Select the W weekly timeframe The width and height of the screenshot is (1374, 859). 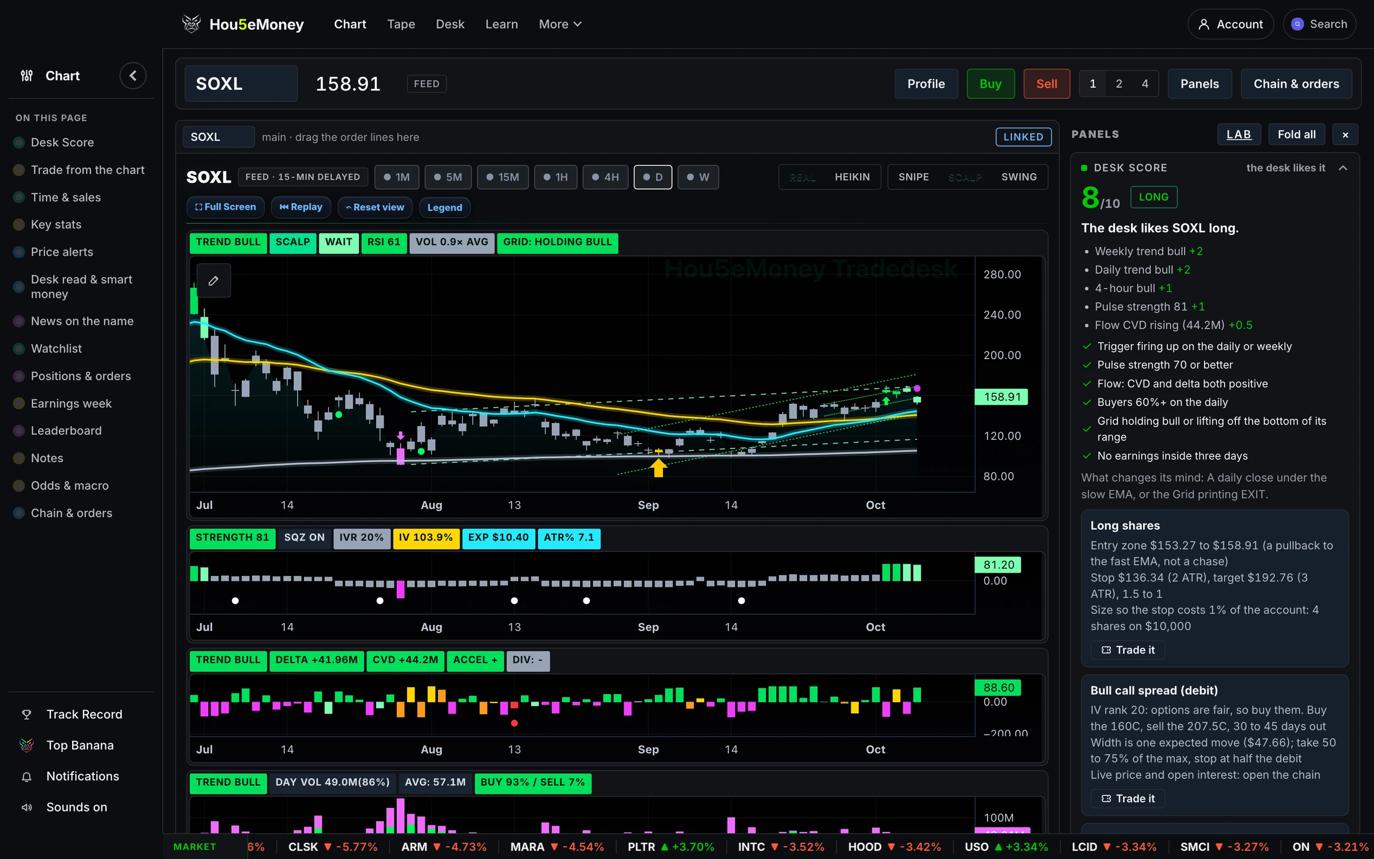(698, 177)
